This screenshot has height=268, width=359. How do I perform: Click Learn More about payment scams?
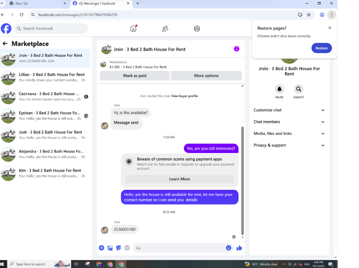tap(179, 179)
